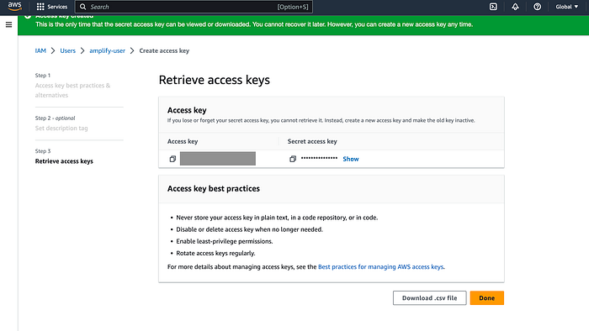Screen dimensions: 589x331
Task: Click Enable least-privilege permissions text
Action: (x=225, y=241)
